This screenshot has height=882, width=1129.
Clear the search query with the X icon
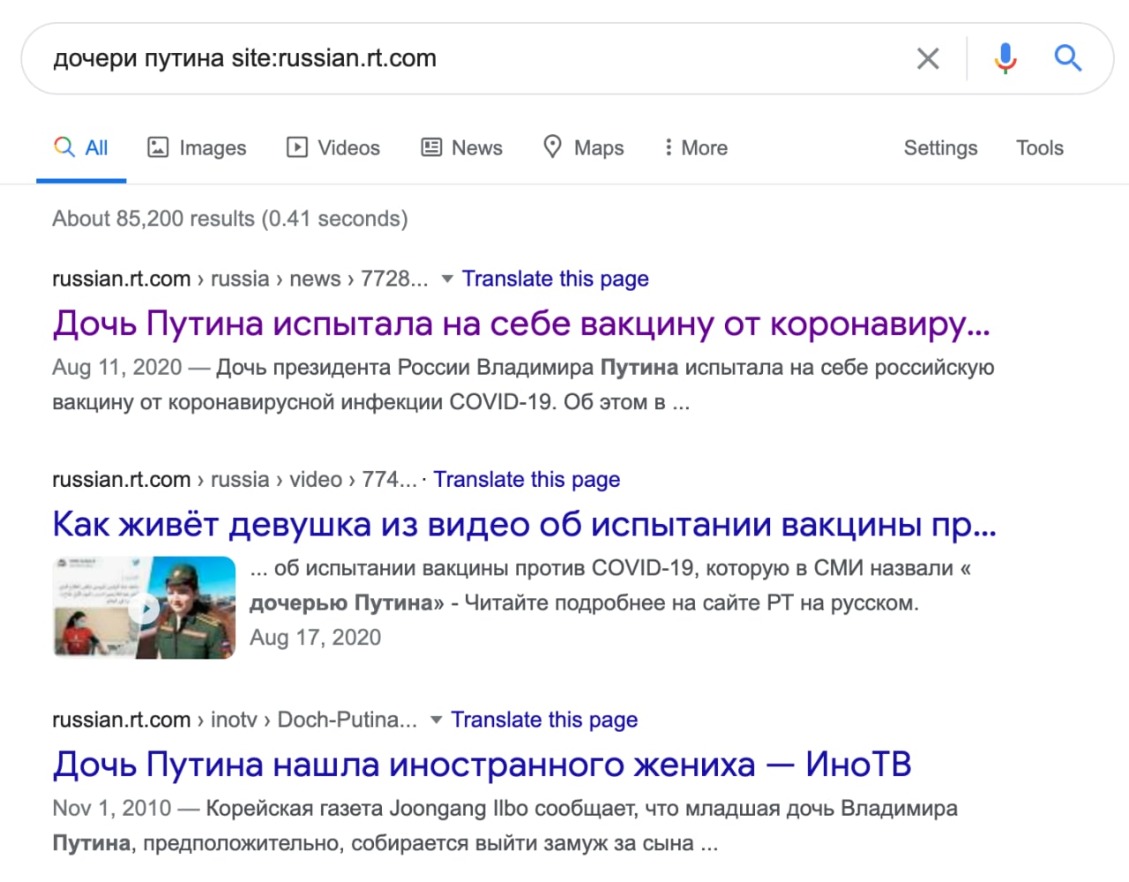(928, 59)
